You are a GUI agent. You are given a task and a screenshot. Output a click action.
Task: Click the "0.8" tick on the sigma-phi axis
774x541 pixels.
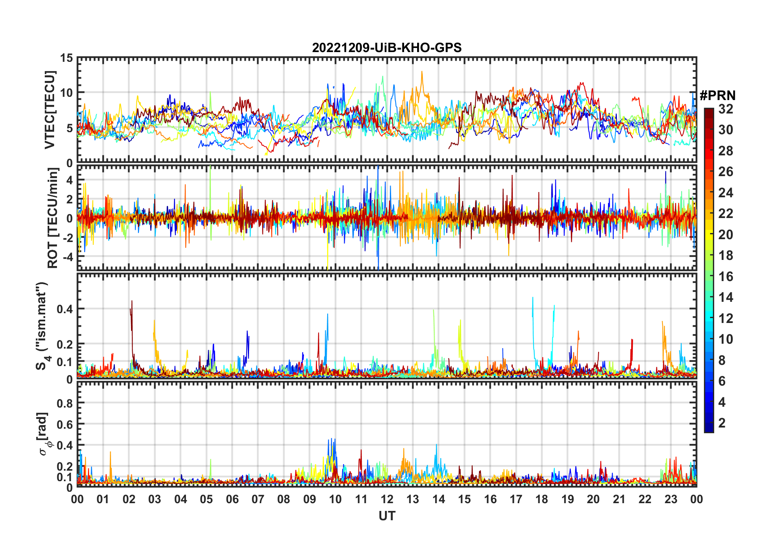[65, 403]
